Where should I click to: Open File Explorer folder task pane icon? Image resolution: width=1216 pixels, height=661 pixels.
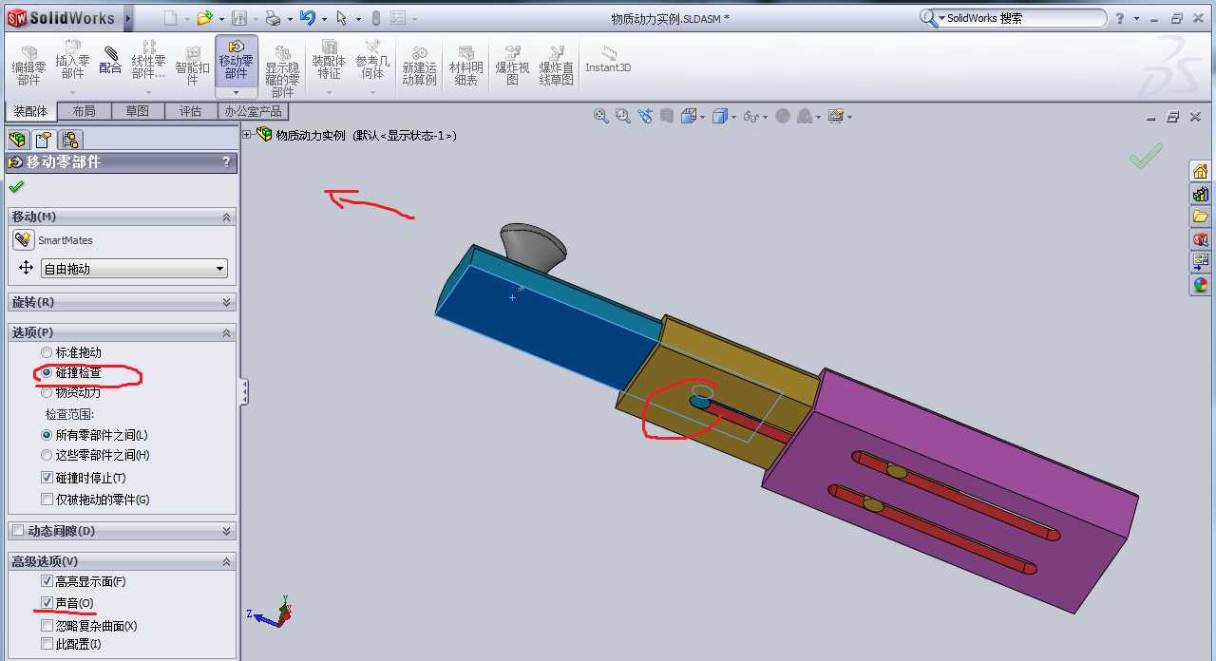[1201, 217]
